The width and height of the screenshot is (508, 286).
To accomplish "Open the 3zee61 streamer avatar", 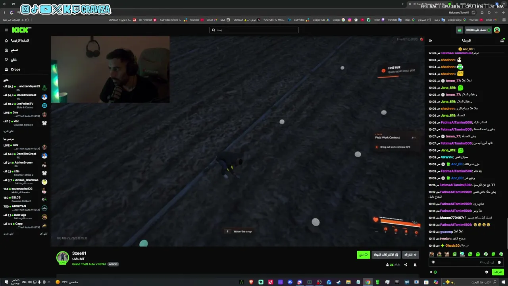I will [x=63, y=257].
